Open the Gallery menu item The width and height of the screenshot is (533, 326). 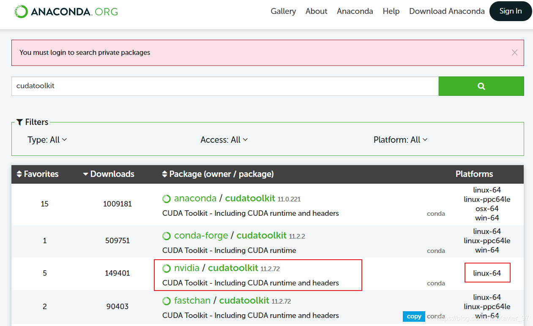(283, 11)
